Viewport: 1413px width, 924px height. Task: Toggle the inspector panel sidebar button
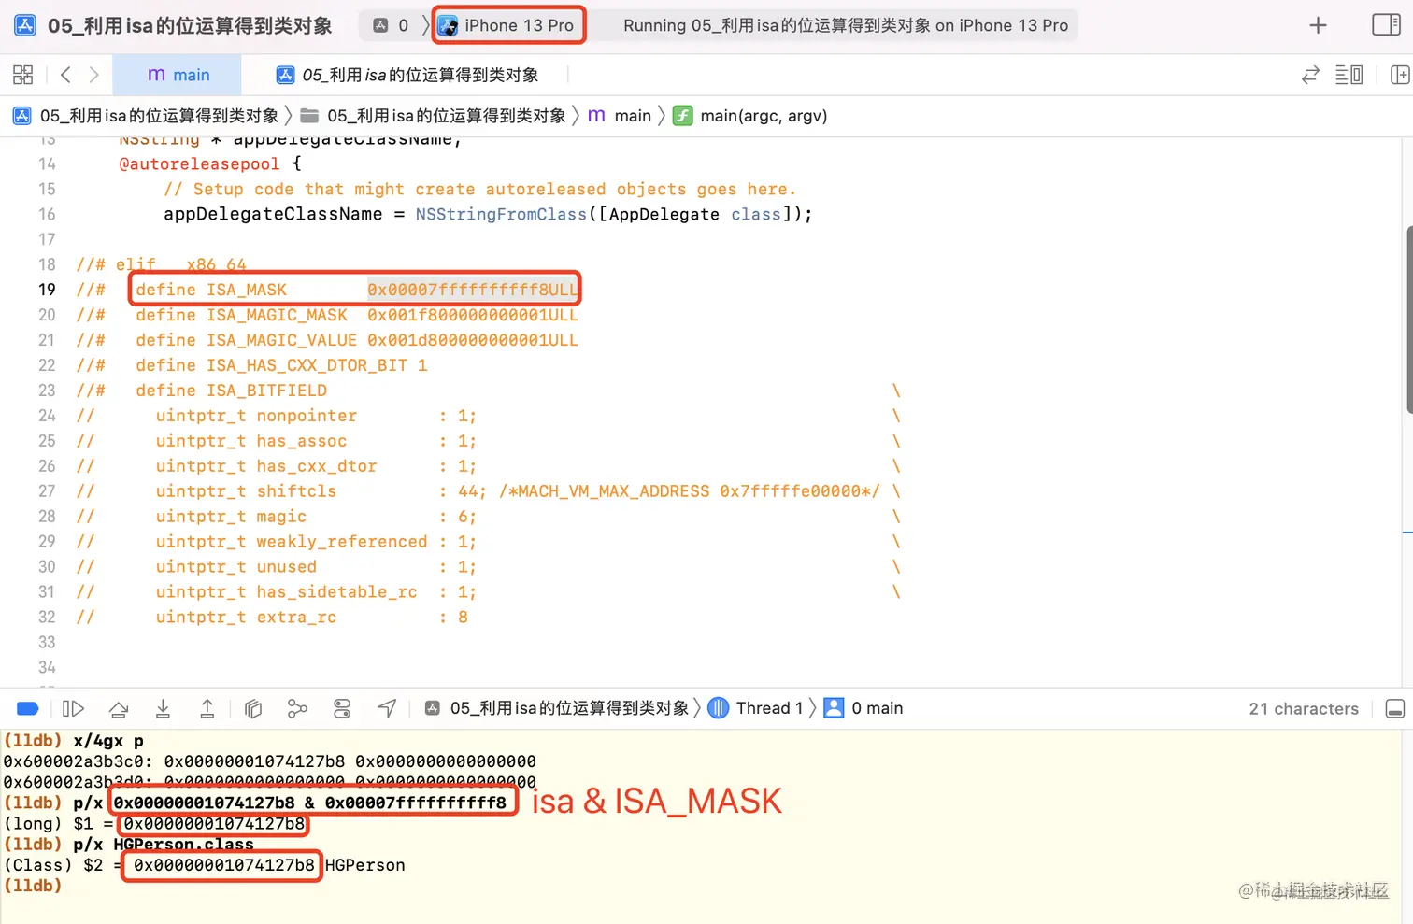coord(1386,25)
